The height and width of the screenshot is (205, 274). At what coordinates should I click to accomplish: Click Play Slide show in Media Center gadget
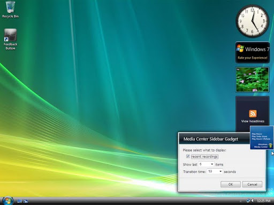260,136
